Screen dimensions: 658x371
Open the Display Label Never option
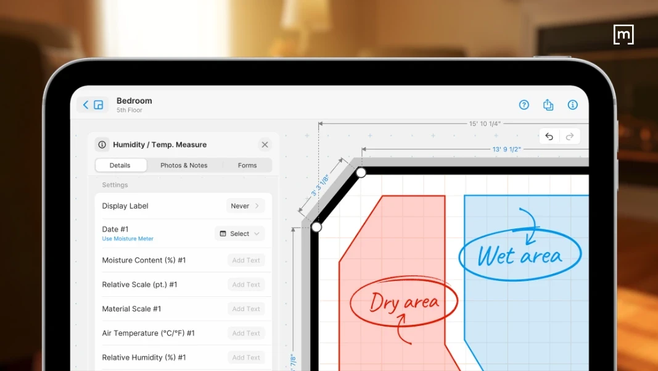(245, 206)
